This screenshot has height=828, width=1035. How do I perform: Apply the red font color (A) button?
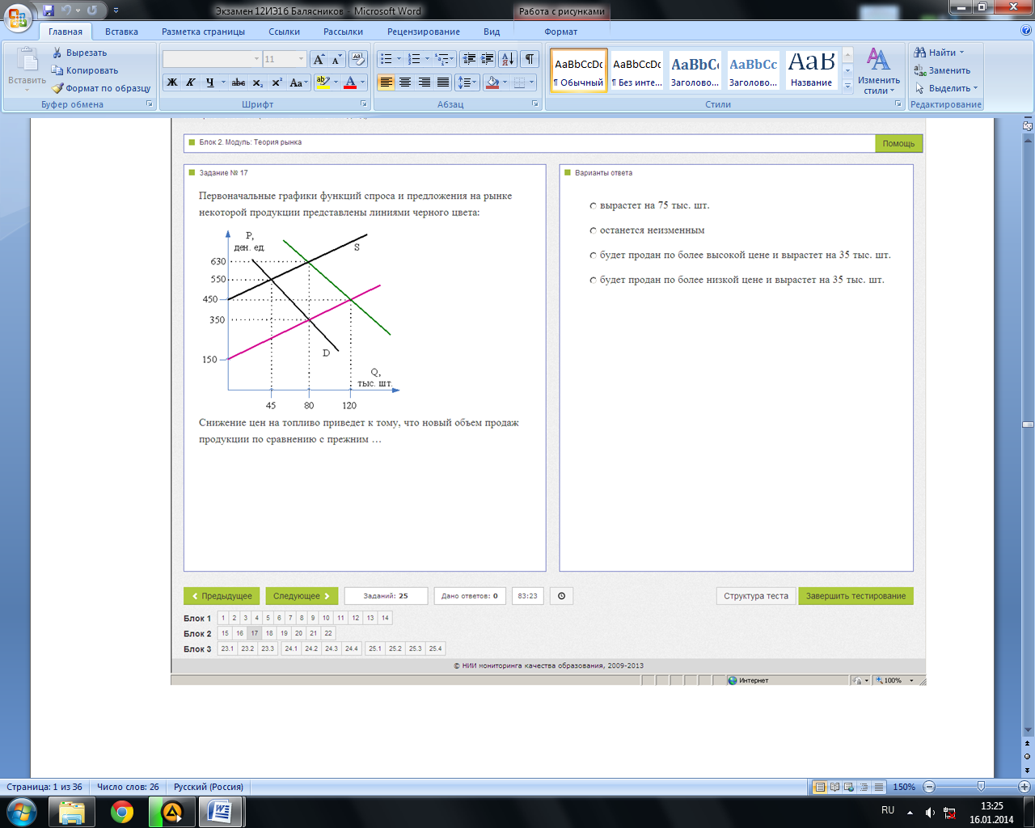tap(349, 82)
